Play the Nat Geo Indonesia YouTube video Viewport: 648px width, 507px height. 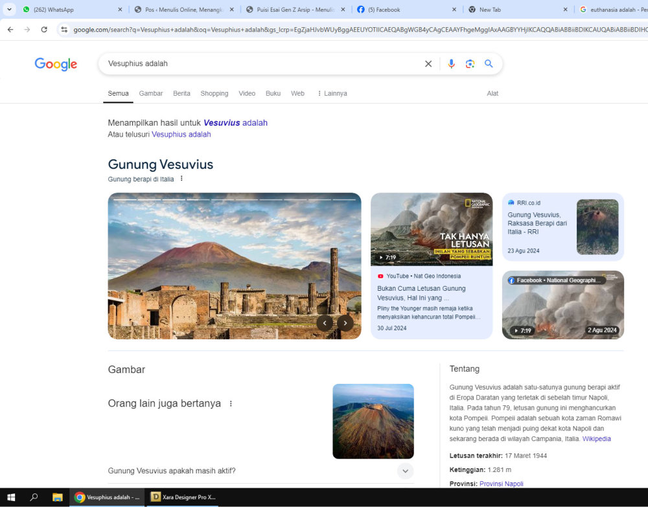point(431,229)
